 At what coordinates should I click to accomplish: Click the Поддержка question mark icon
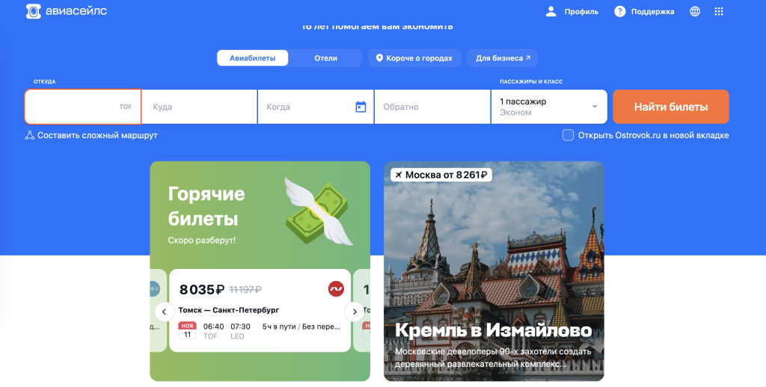(620, 11)
